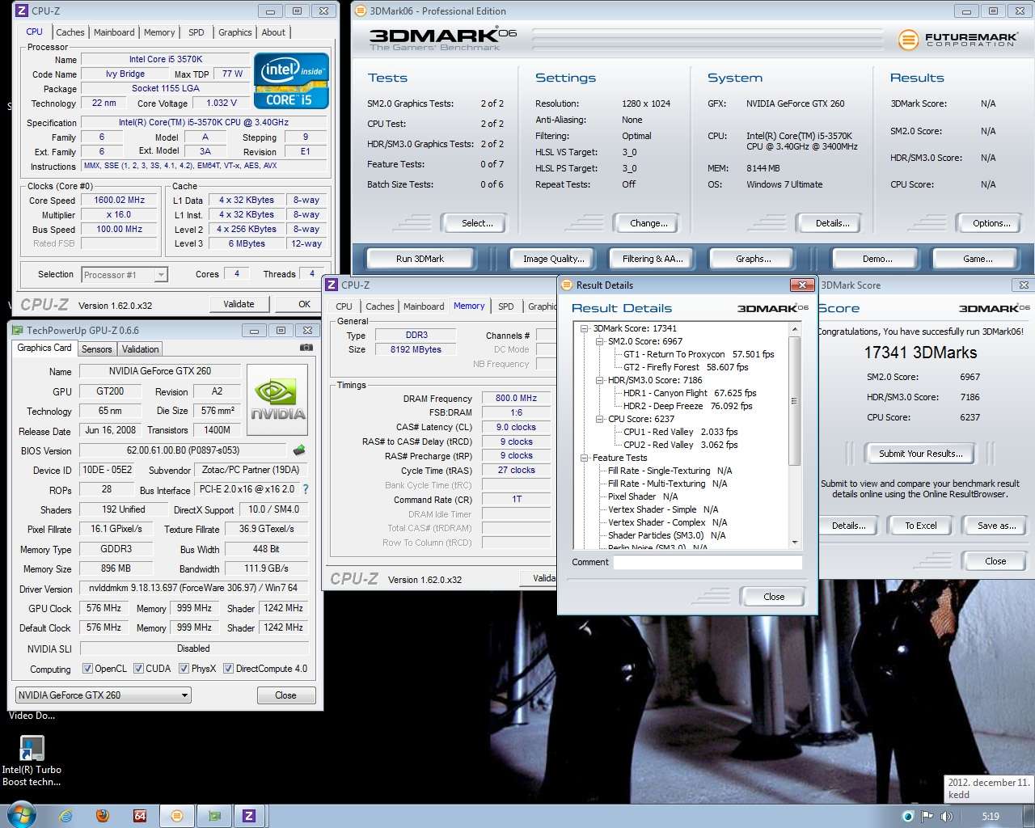Image resolution: width=1035 pixels, height=828 pixels.
Task: Select GT1 - Return To Proxycon result
Action: (699, 354)
